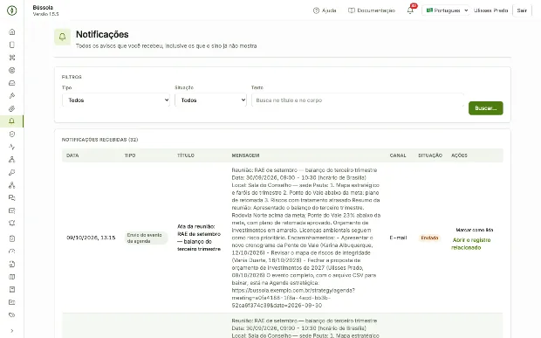Open the command-symbol sidebar icon
The width and height of the screenshot is (541, 338).
click(x=11, y=58)
